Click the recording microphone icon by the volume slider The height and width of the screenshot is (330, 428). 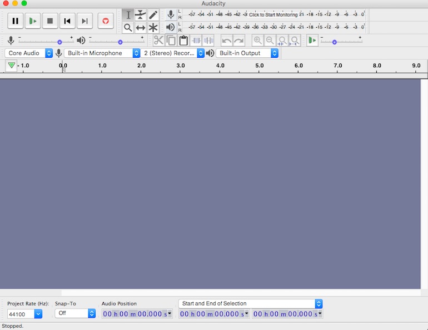point(11,41)
